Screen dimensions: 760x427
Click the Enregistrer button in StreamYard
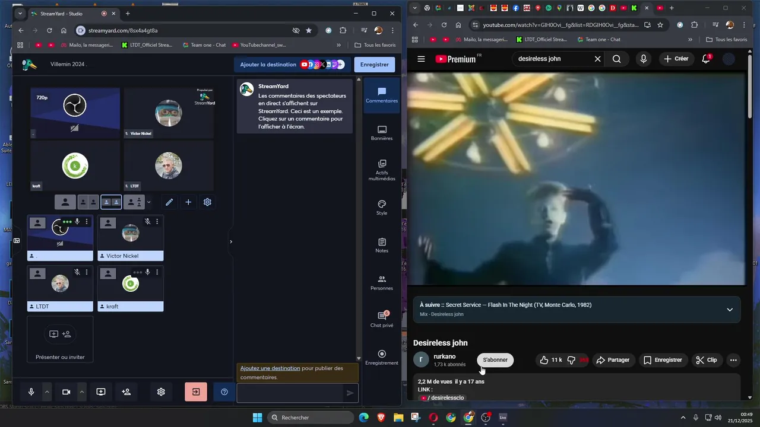(374, 65)
